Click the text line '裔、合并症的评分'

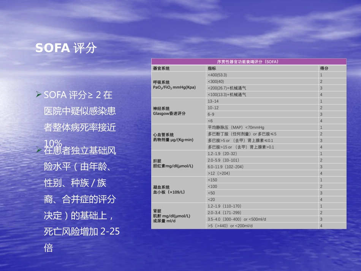[x=80, y=199]
